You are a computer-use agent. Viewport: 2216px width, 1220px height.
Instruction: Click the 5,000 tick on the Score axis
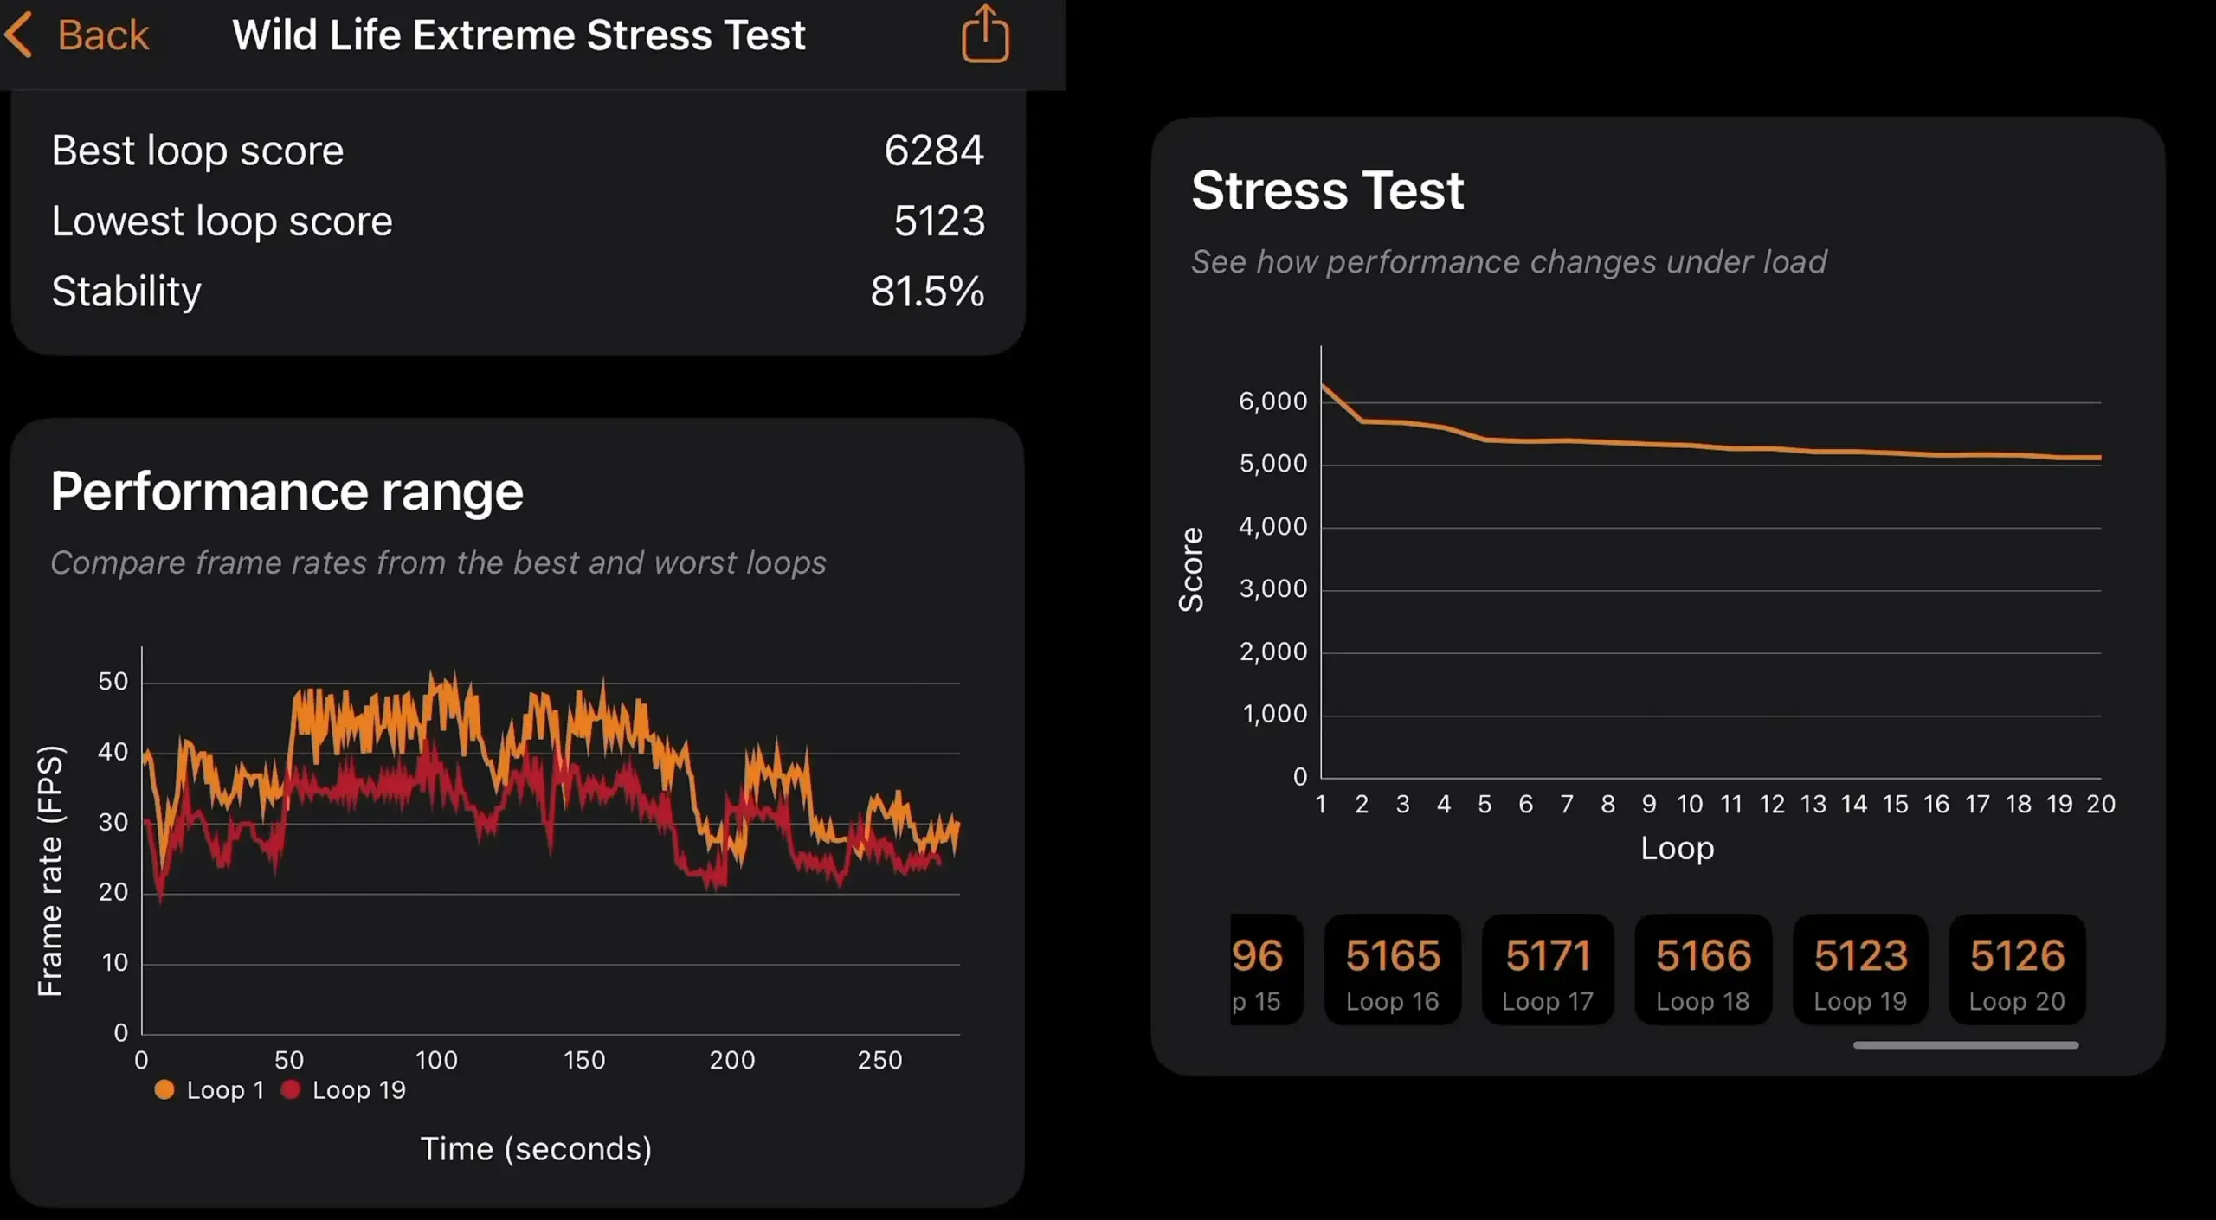1272,464
